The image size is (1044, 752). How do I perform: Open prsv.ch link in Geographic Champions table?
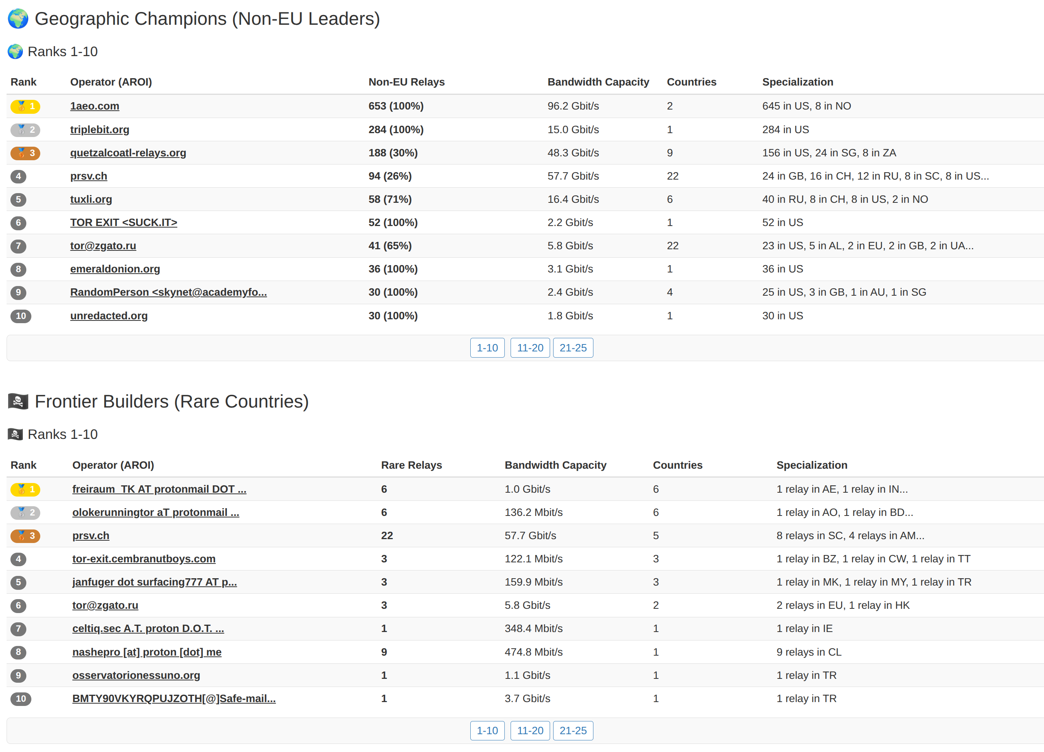click(88, 176)
